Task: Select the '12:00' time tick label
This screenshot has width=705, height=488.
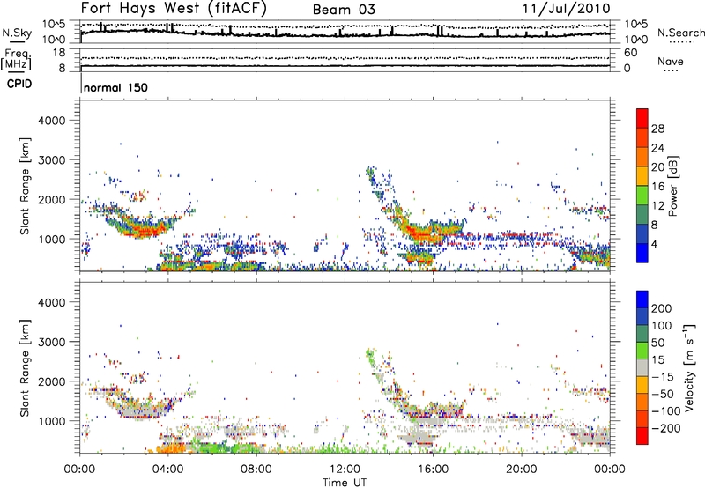Action: tap(345, 470)
